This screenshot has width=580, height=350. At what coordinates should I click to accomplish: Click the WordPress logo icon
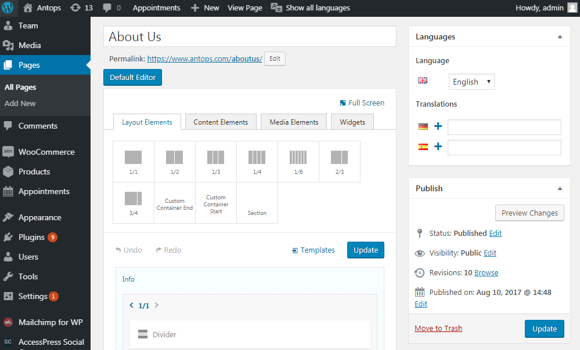[x=8, y=8]
